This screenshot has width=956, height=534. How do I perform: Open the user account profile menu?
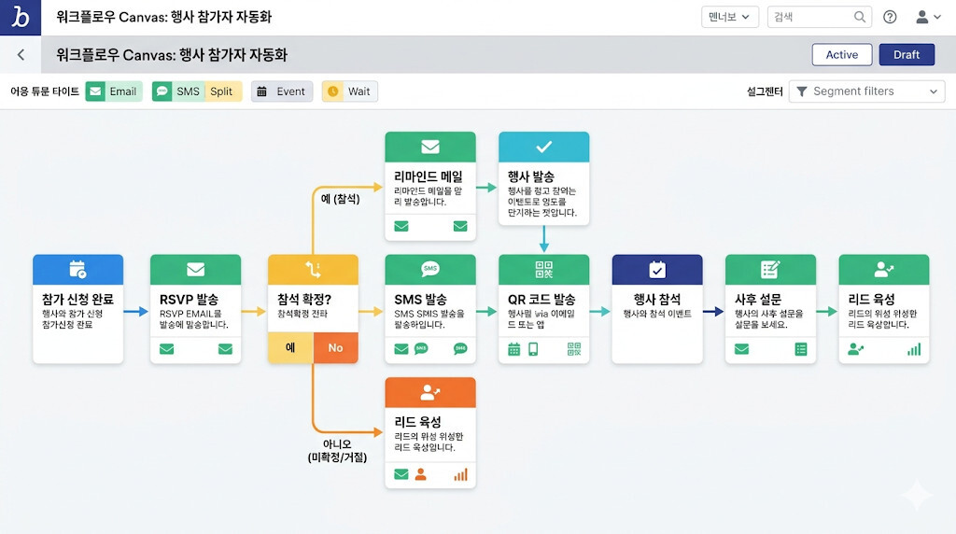[x=928, y=17]
